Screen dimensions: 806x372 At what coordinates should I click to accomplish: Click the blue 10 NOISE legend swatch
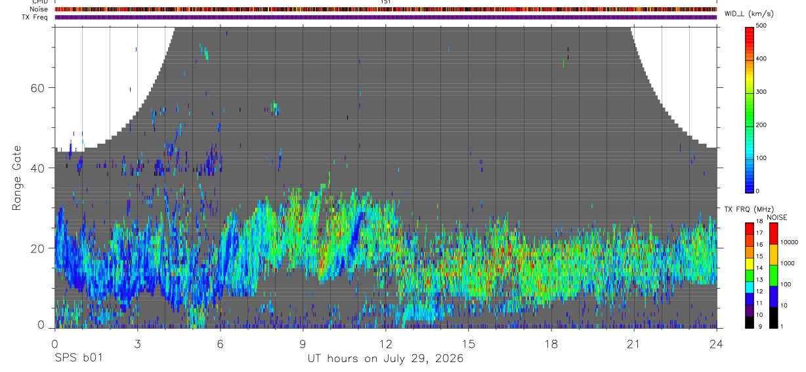click(x=773, y=296)
